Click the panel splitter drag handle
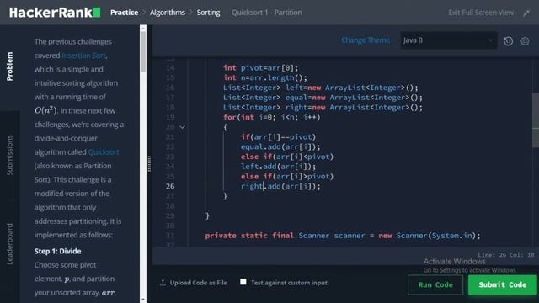The width and height of the screenshot is (539, 303). tap(149, 163)
